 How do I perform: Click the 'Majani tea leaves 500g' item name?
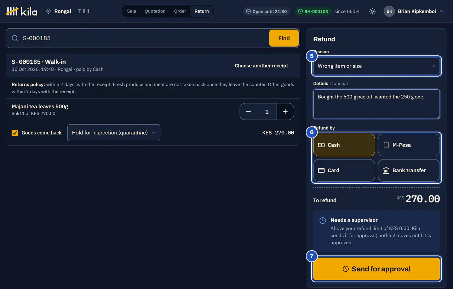[x=40, y=107]
